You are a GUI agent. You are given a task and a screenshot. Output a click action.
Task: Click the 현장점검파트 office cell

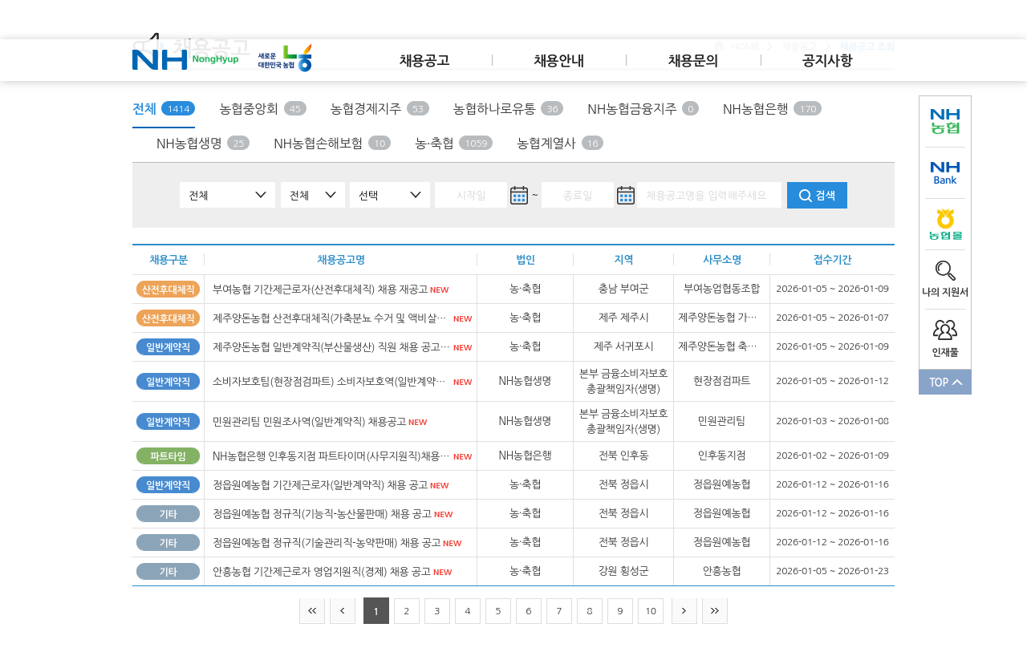[x=722, y=381]
